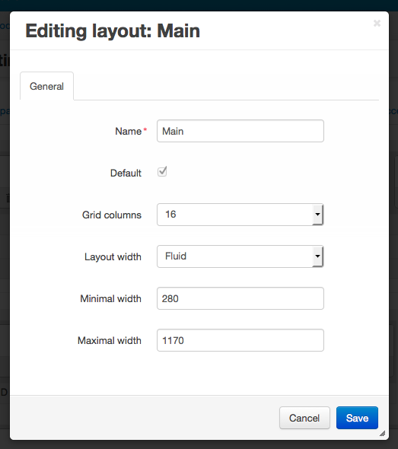Click the Maximal width label
Image resolution: width=398 pixels, height=449 pixels.
tap(110, 340)
